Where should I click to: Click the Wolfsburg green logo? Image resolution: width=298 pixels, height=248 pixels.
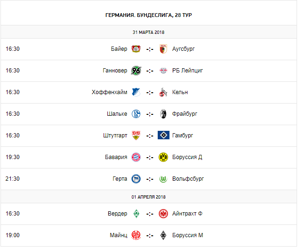163,179
